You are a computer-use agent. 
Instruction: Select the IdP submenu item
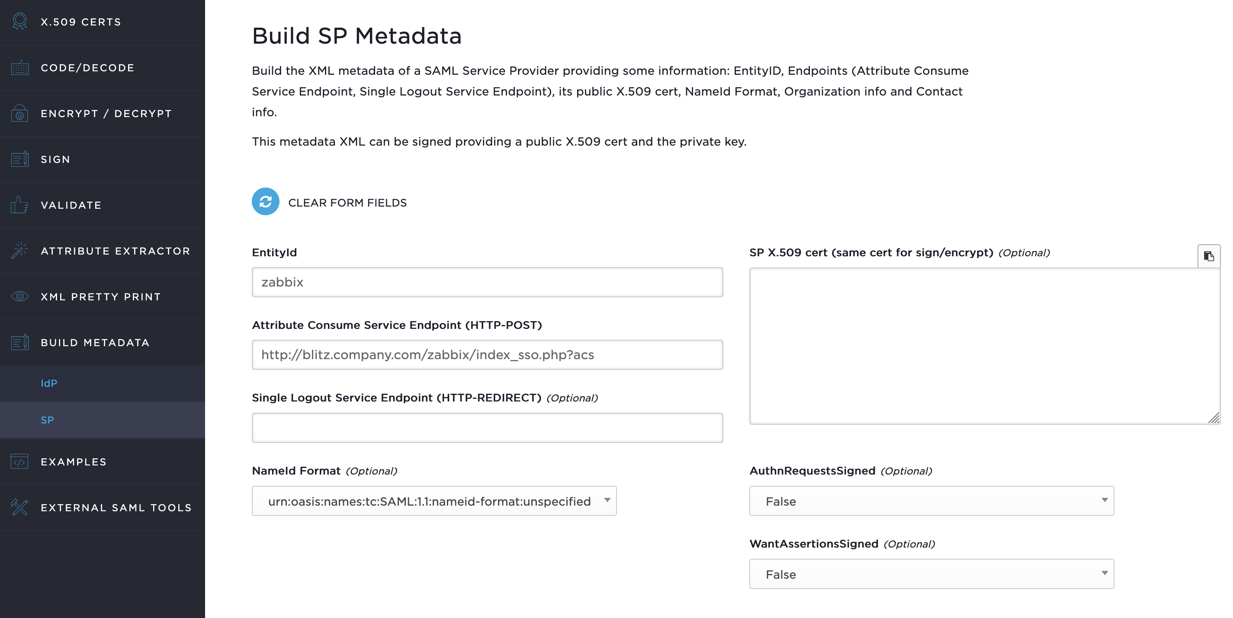[x=49, y=383]
